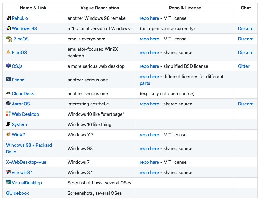Screen dimensions: 259x202
Task: Click the Web Desktop colored tiles icon
Action: (x=8, y=114)
